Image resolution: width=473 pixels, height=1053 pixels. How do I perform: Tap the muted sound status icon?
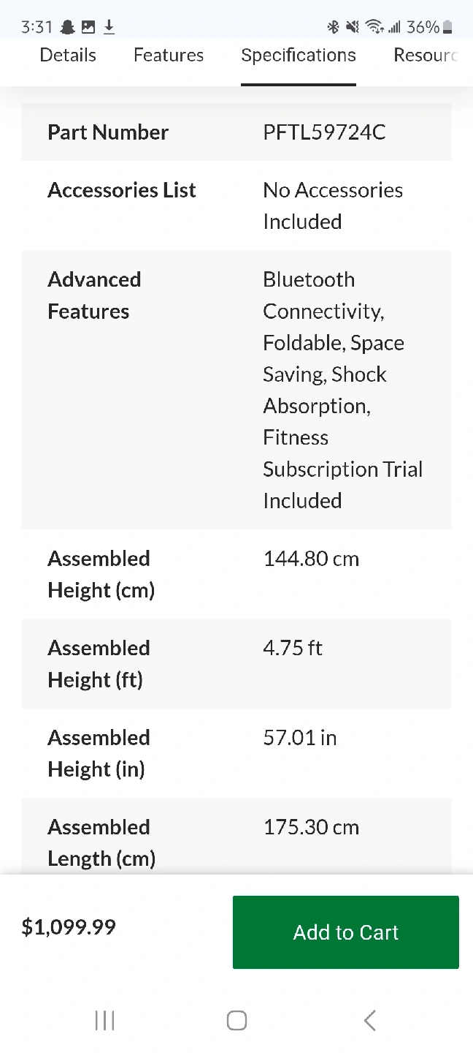coord(353,28)
